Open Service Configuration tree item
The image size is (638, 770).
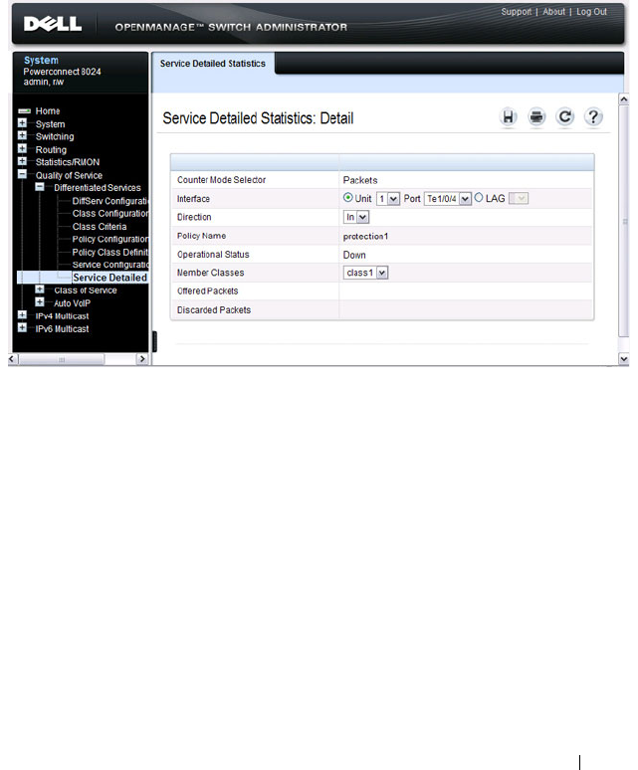click(x=110, y=265)
